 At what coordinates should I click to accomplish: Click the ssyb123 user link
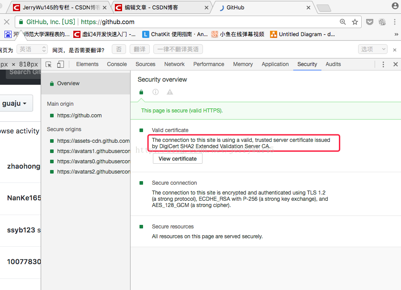pyautogui.click(x=21, y=230)
